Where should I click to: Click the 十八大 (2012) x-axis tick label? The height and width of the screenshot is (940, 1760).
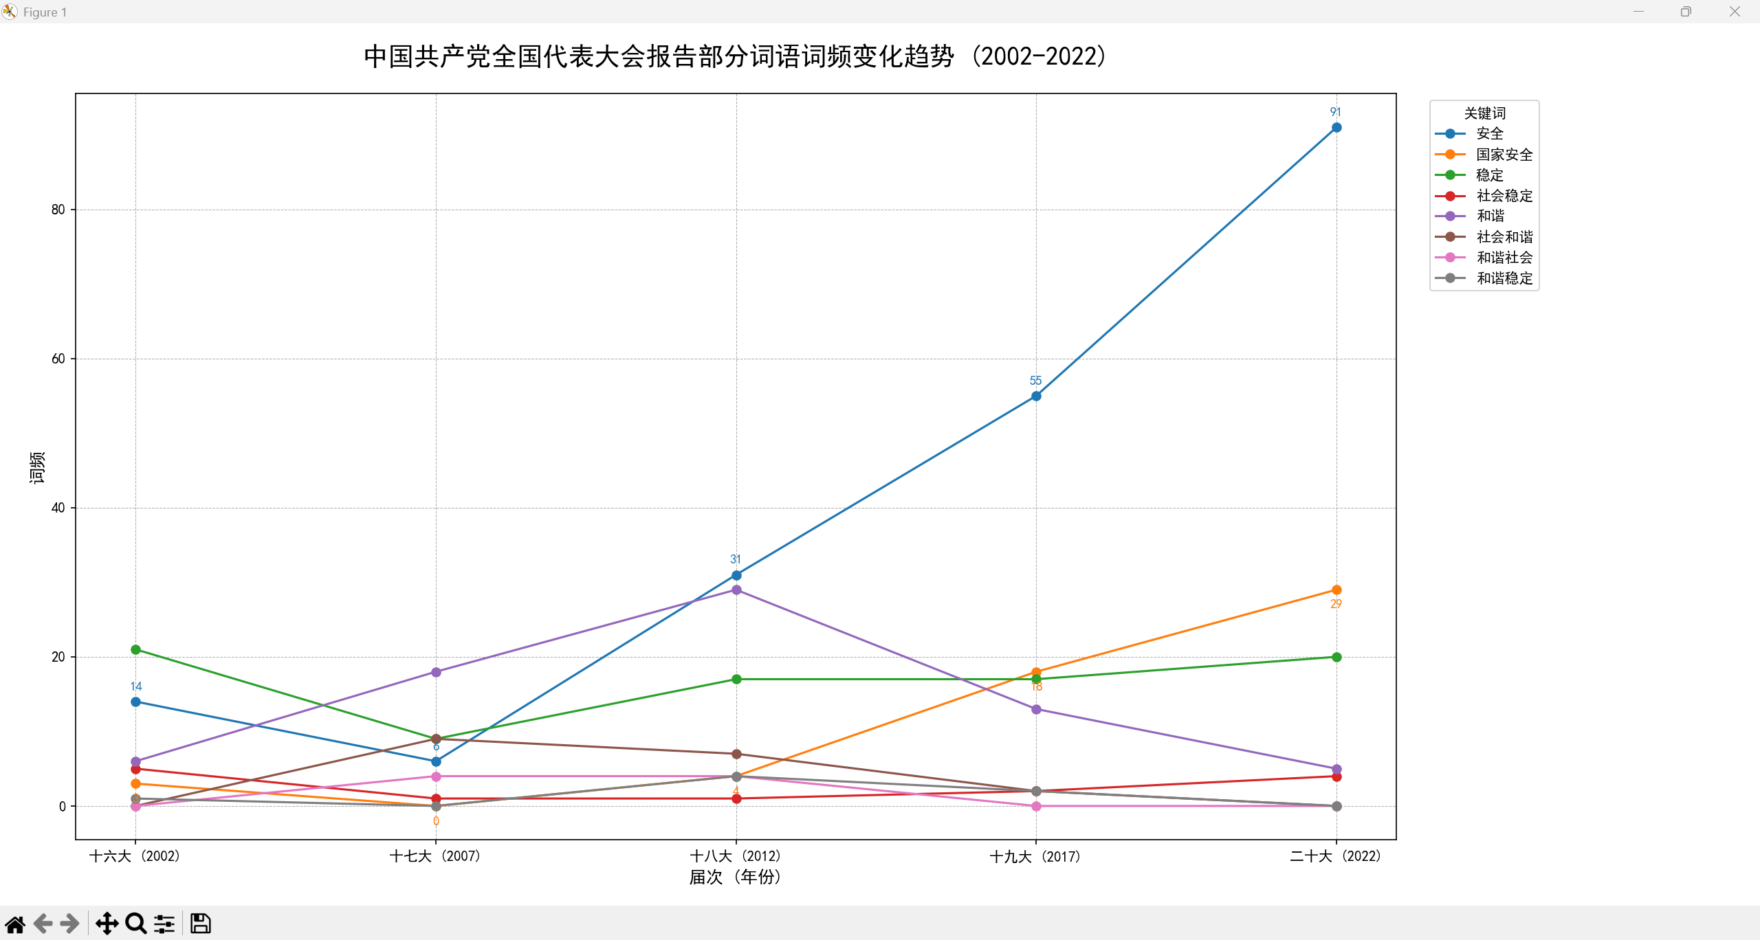click(735, 856)
